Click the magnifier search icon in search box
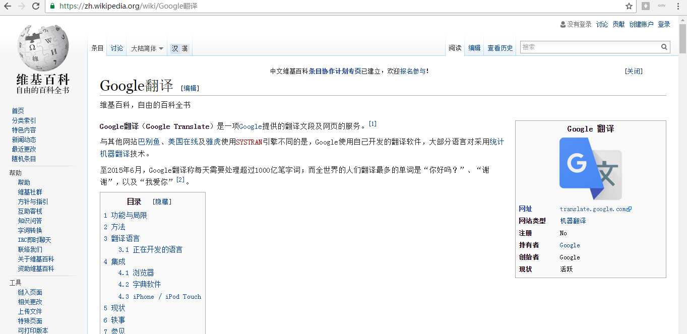 (664, 47)
